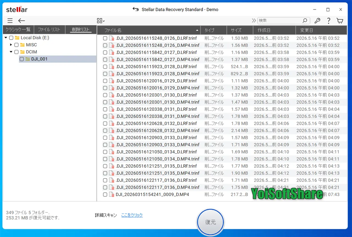Maximize the Stellar Data Recovery window
This screenshot has height=237, width=352.
[328, 9]
